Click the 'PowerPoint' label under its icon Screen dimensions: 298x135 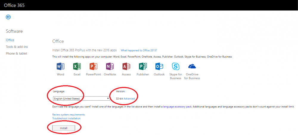[x=93, y=74]
